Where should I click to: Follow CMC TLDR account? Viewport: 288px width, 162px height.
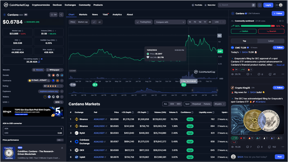[278, 47]
